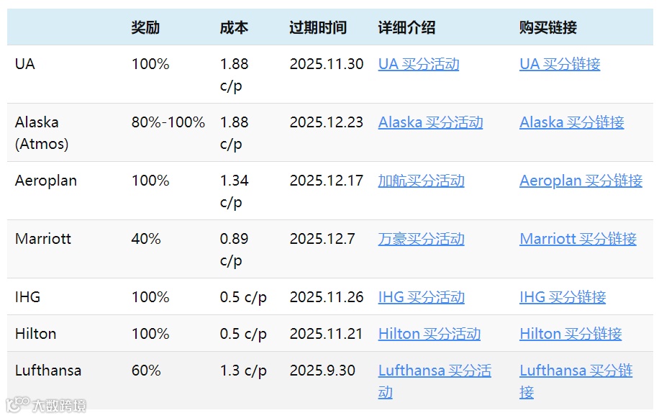Click the 详细介绍 column header
The height and width of the screenshot is (418, 659).
pos(406,27)
